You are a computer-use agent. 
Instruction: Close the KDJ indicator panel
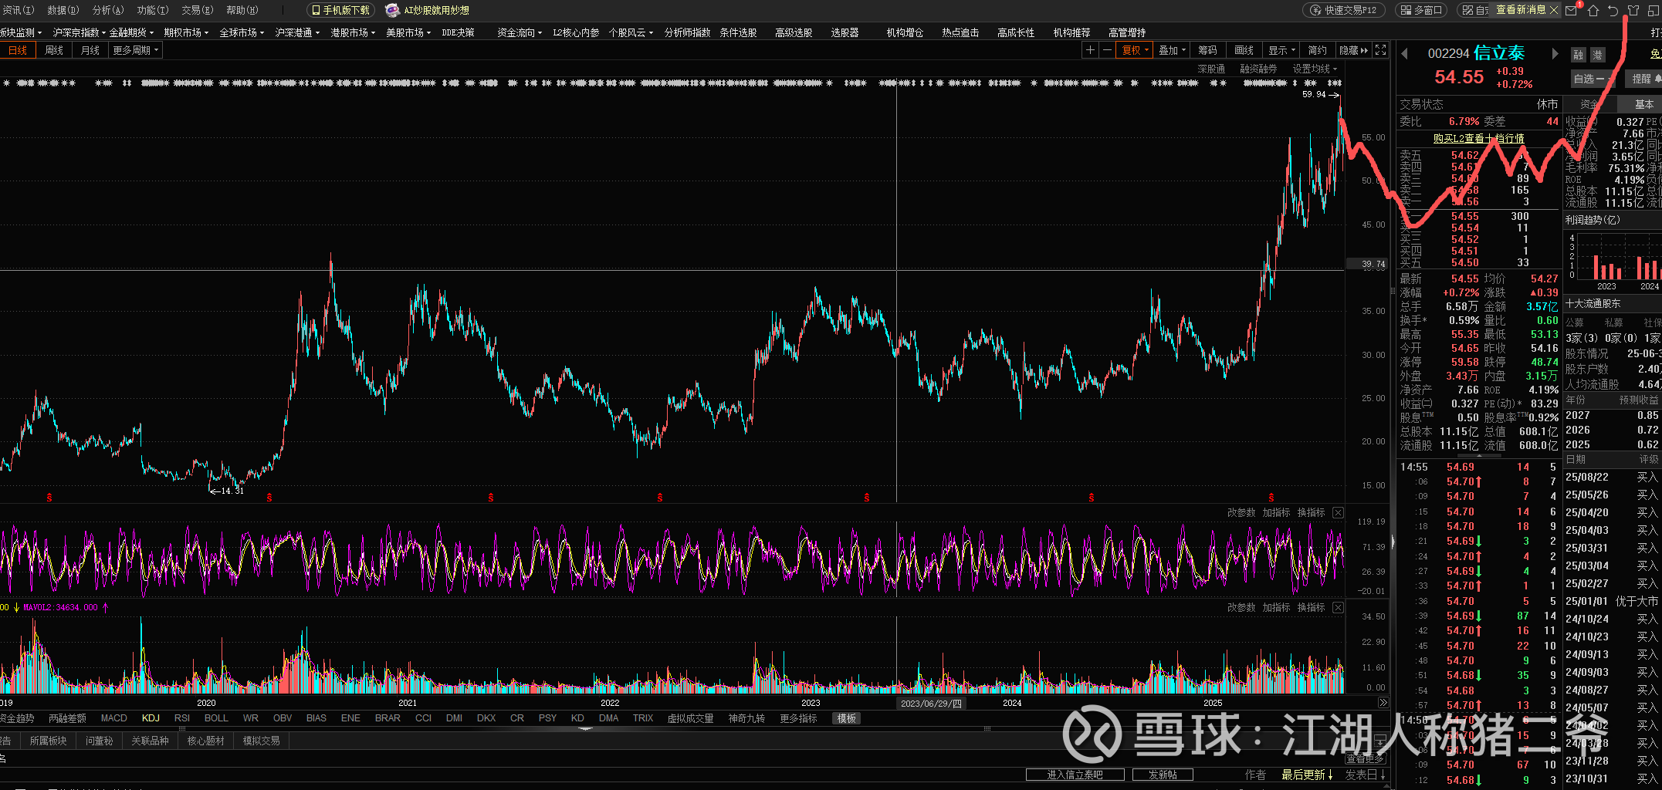(x=1338, y=513)
